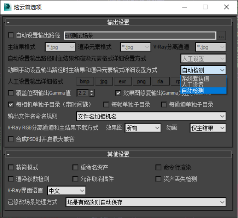Click the 炫云 app icon in title bar
Image resolution: width=238 pixels, height=218 pixels.
tap(8, 7)
